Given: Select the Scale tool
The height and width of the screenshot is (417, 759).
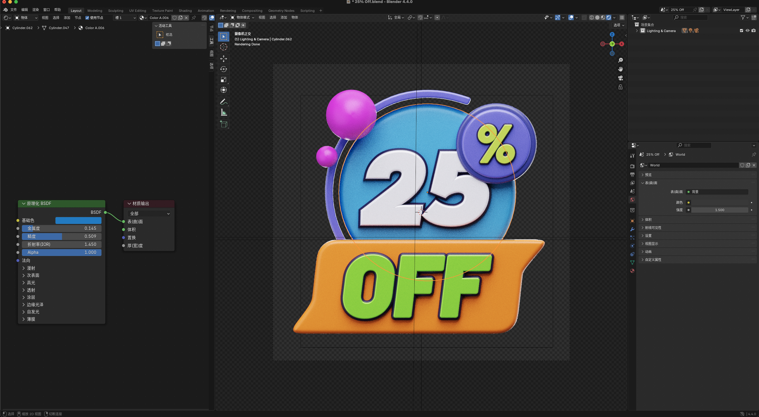Looking at the screenshot, I should (x=224, y=79).
